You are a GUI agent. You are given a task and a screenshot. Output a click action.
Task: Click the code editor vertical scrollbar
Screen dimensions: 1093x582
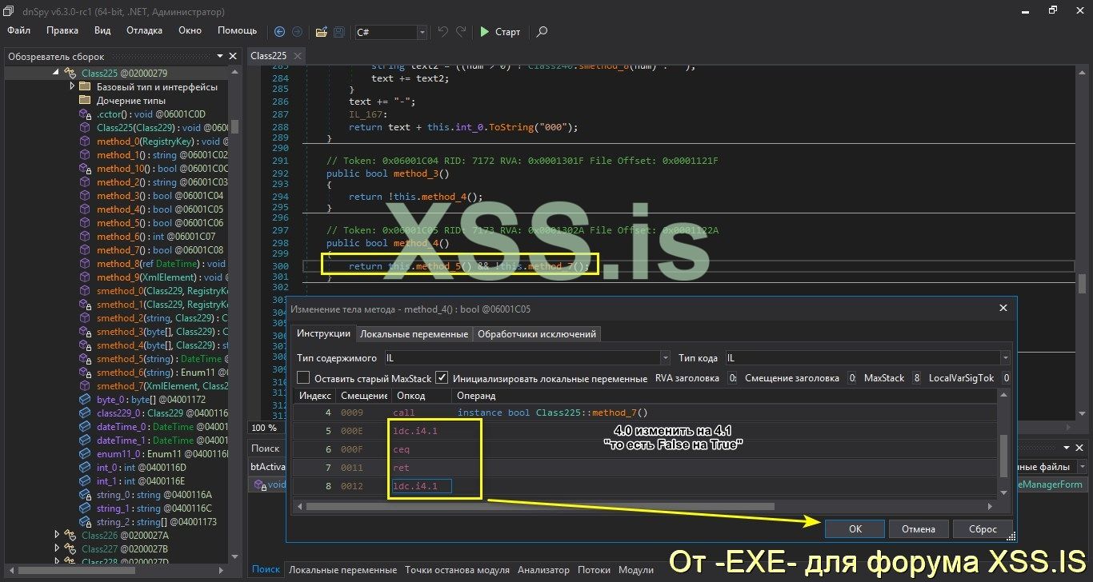[1082, 283]
